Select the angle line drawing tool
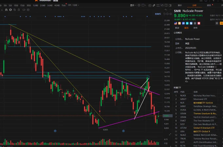The image size is (223, 147). 2,10
